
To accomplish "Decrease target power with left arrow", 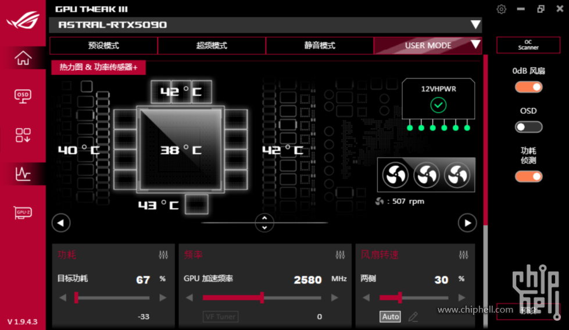I will [x=63, y=298].
